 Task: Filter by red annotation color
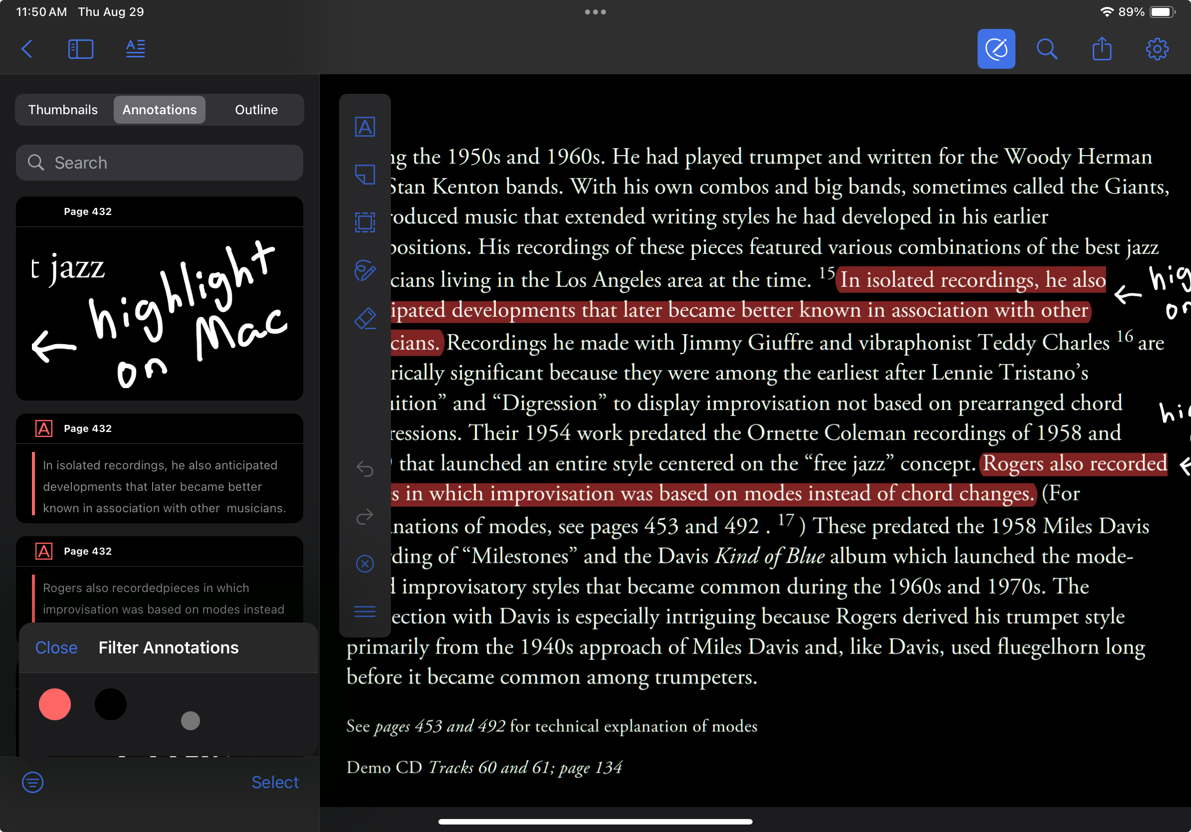54,704
